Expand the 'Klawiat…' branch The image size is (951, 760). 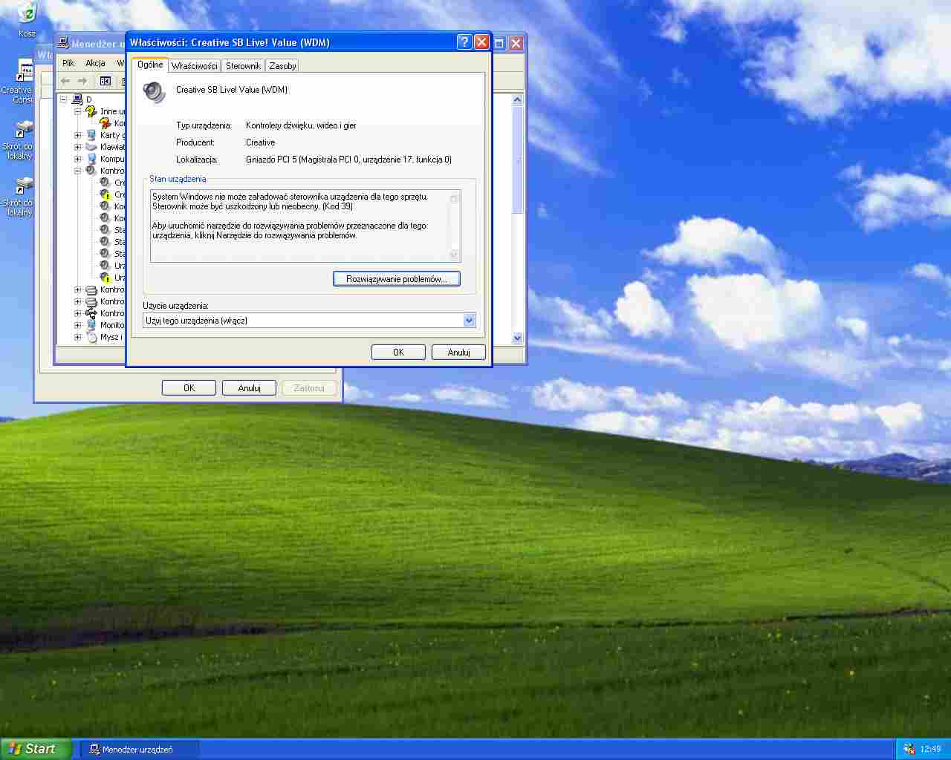coord(77,147)
